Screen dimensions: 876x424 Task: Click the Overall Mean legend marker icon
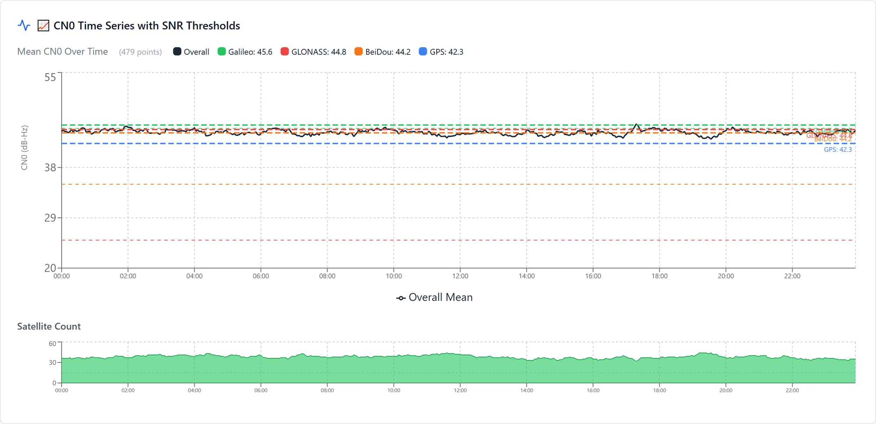(401, 298)
